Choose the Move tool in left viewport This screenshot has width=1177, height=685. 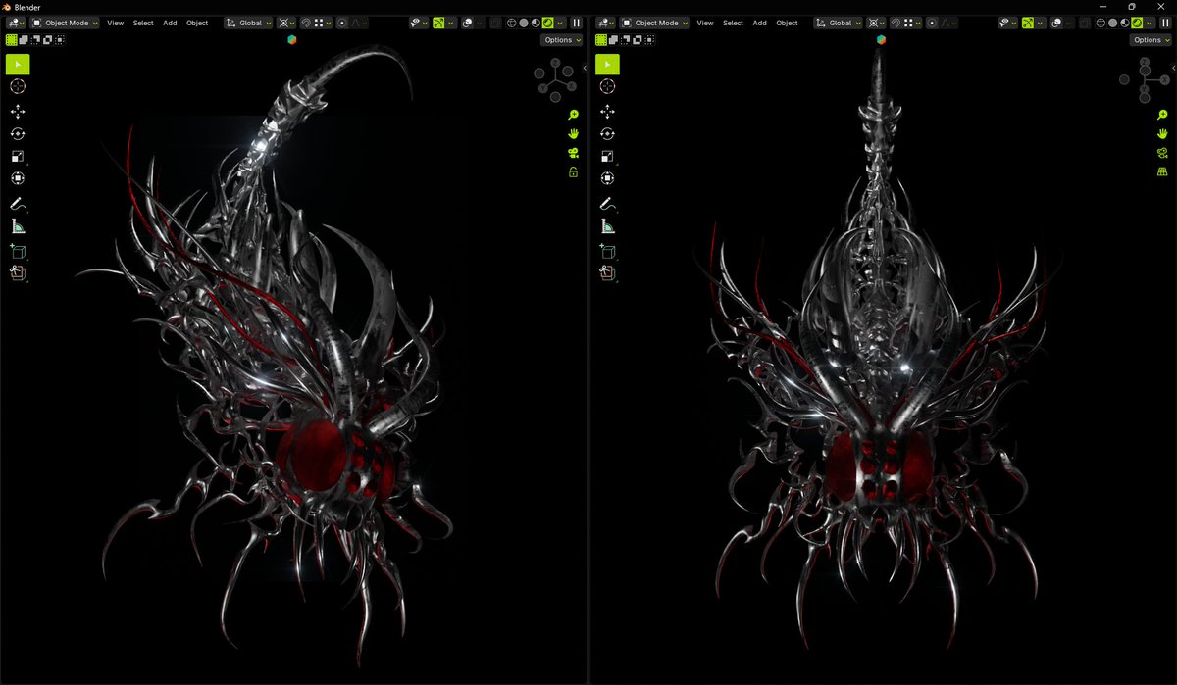[18, 112]
